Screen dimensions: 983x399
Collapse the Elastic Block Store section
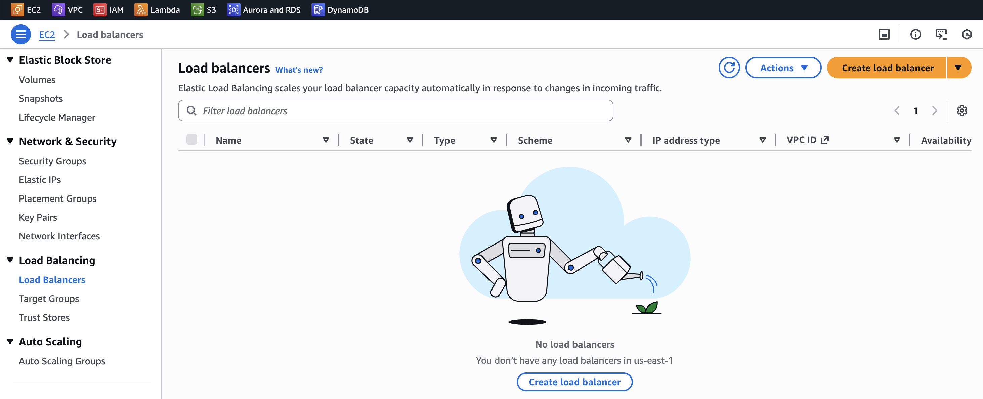[10, 60]
